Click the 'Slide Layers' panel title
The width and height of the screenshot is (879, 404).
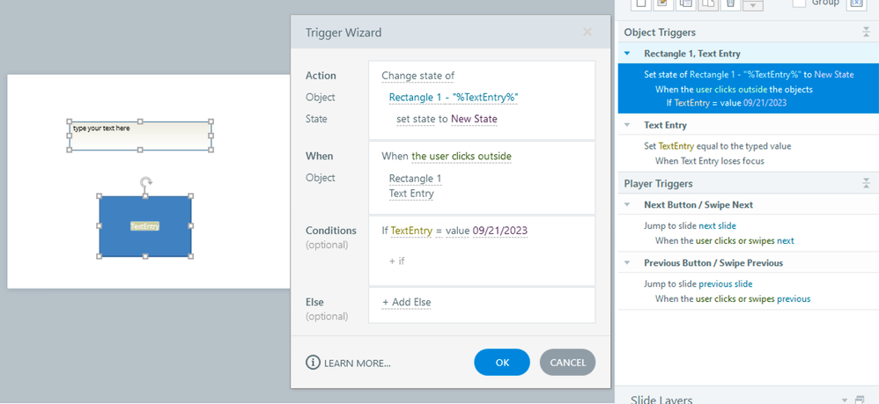pyautogui.click(x=661, y=400)
